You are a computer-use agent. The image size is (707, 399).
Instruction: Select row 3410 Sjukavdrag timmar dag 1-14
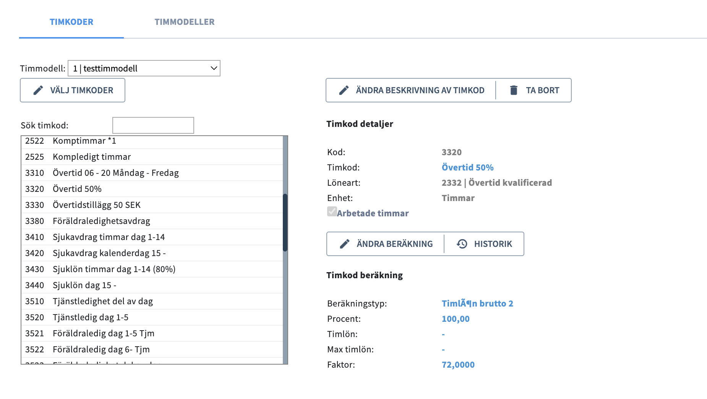pyautogui.click(x=152, y=237)
